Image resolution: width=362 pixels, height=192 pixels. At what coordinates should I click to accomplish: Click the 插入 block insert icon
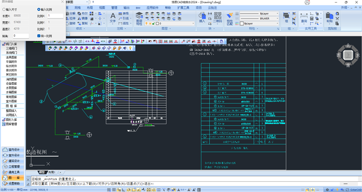coord(202,16)
